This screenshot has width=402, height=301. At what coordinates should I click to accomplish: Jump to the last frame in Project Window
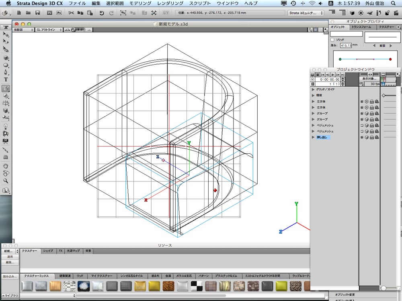(x=343, y=75)
